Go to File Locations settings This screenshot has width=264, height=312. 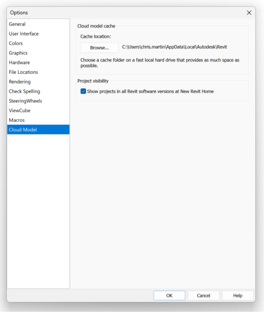pyautogui.click(x=38, y=72)
